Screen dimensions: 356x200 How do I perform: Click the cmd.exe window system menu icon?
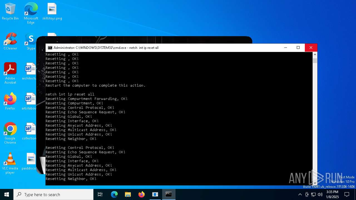50,48
